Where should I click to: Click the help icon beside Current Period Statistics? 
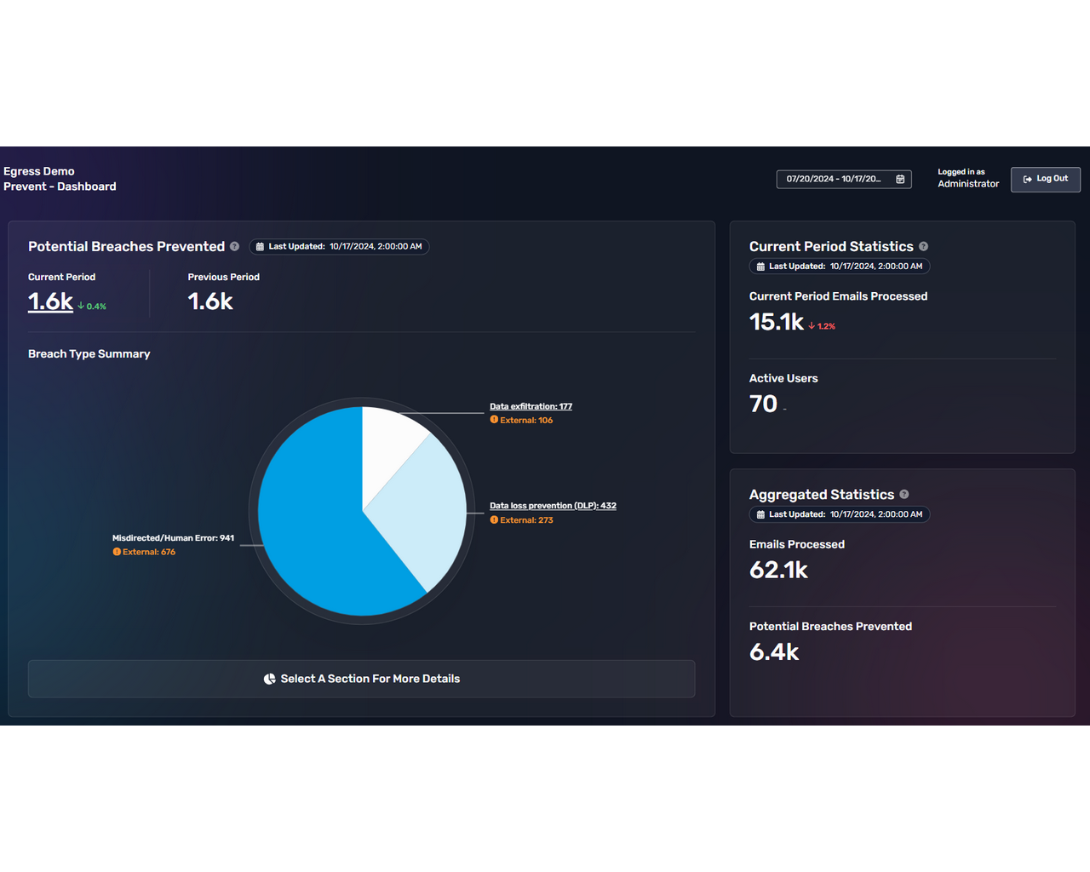click(x=923, y=246)
